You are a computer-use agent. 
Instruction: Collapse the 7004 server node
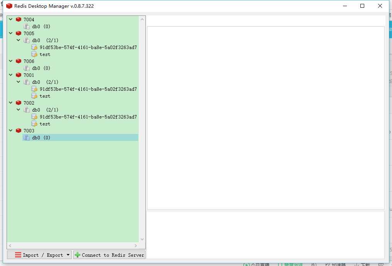coord(10,19)
